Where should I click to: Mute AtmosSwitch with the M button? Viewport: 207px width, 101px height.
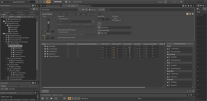(83, 10)
